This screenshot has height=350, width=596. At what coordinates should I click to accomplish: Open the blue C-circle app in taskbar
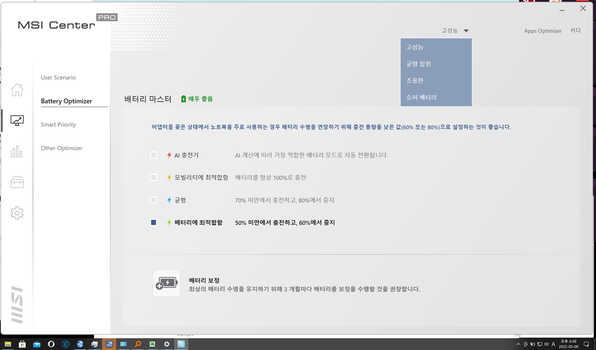tap(66, 344)
